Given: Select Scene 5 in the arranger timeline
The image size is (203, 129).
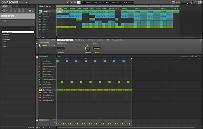Looking at the screenshot, I should pos(85,9).
